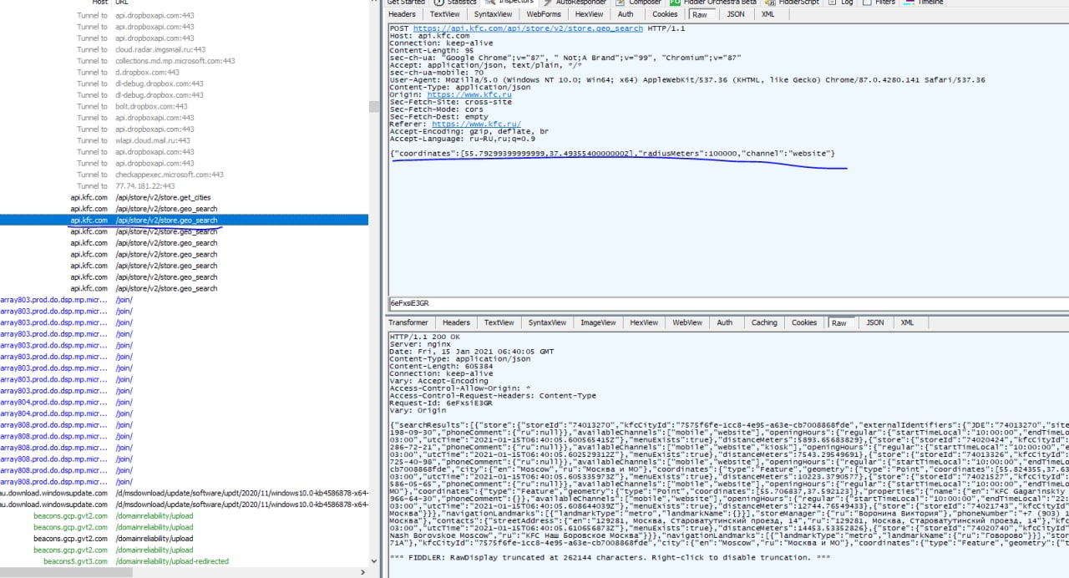1069x578 pixels.
Task: Open the Log tab
Action: (x=841, y=3)
